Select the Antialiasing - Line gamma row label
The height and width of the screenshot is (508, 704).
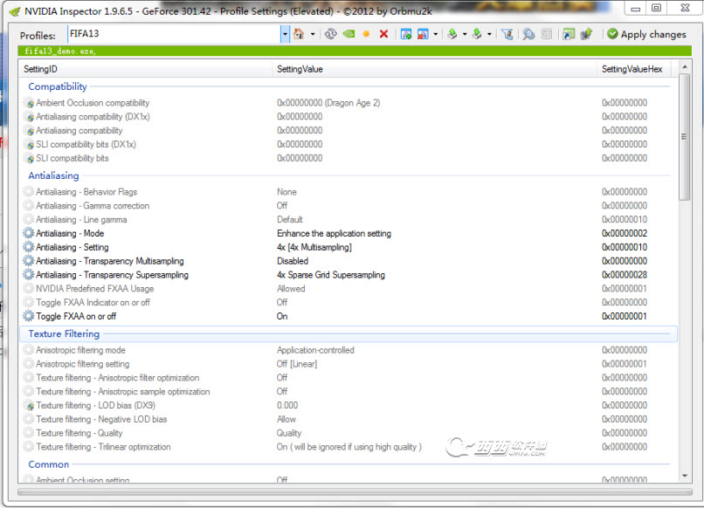(81, 220)
